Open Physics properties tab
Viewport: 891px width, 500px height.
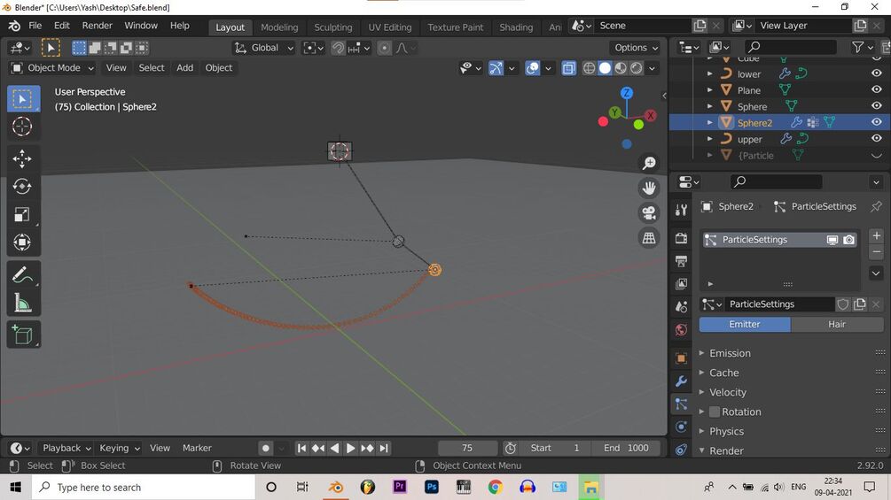pyautogui.click(x=681, y=427)
